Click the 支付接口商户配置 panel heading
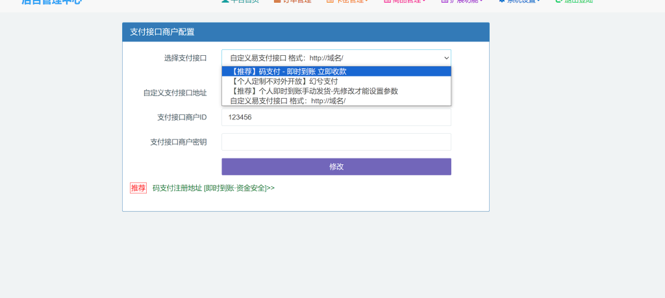The image size is (665, 298). pyautogui.click(x=162, y=32)
